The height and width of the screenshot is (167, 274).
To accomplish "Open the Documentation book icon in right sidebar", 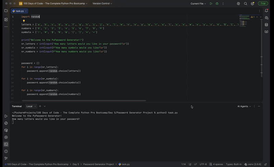I will coord(266,32).
